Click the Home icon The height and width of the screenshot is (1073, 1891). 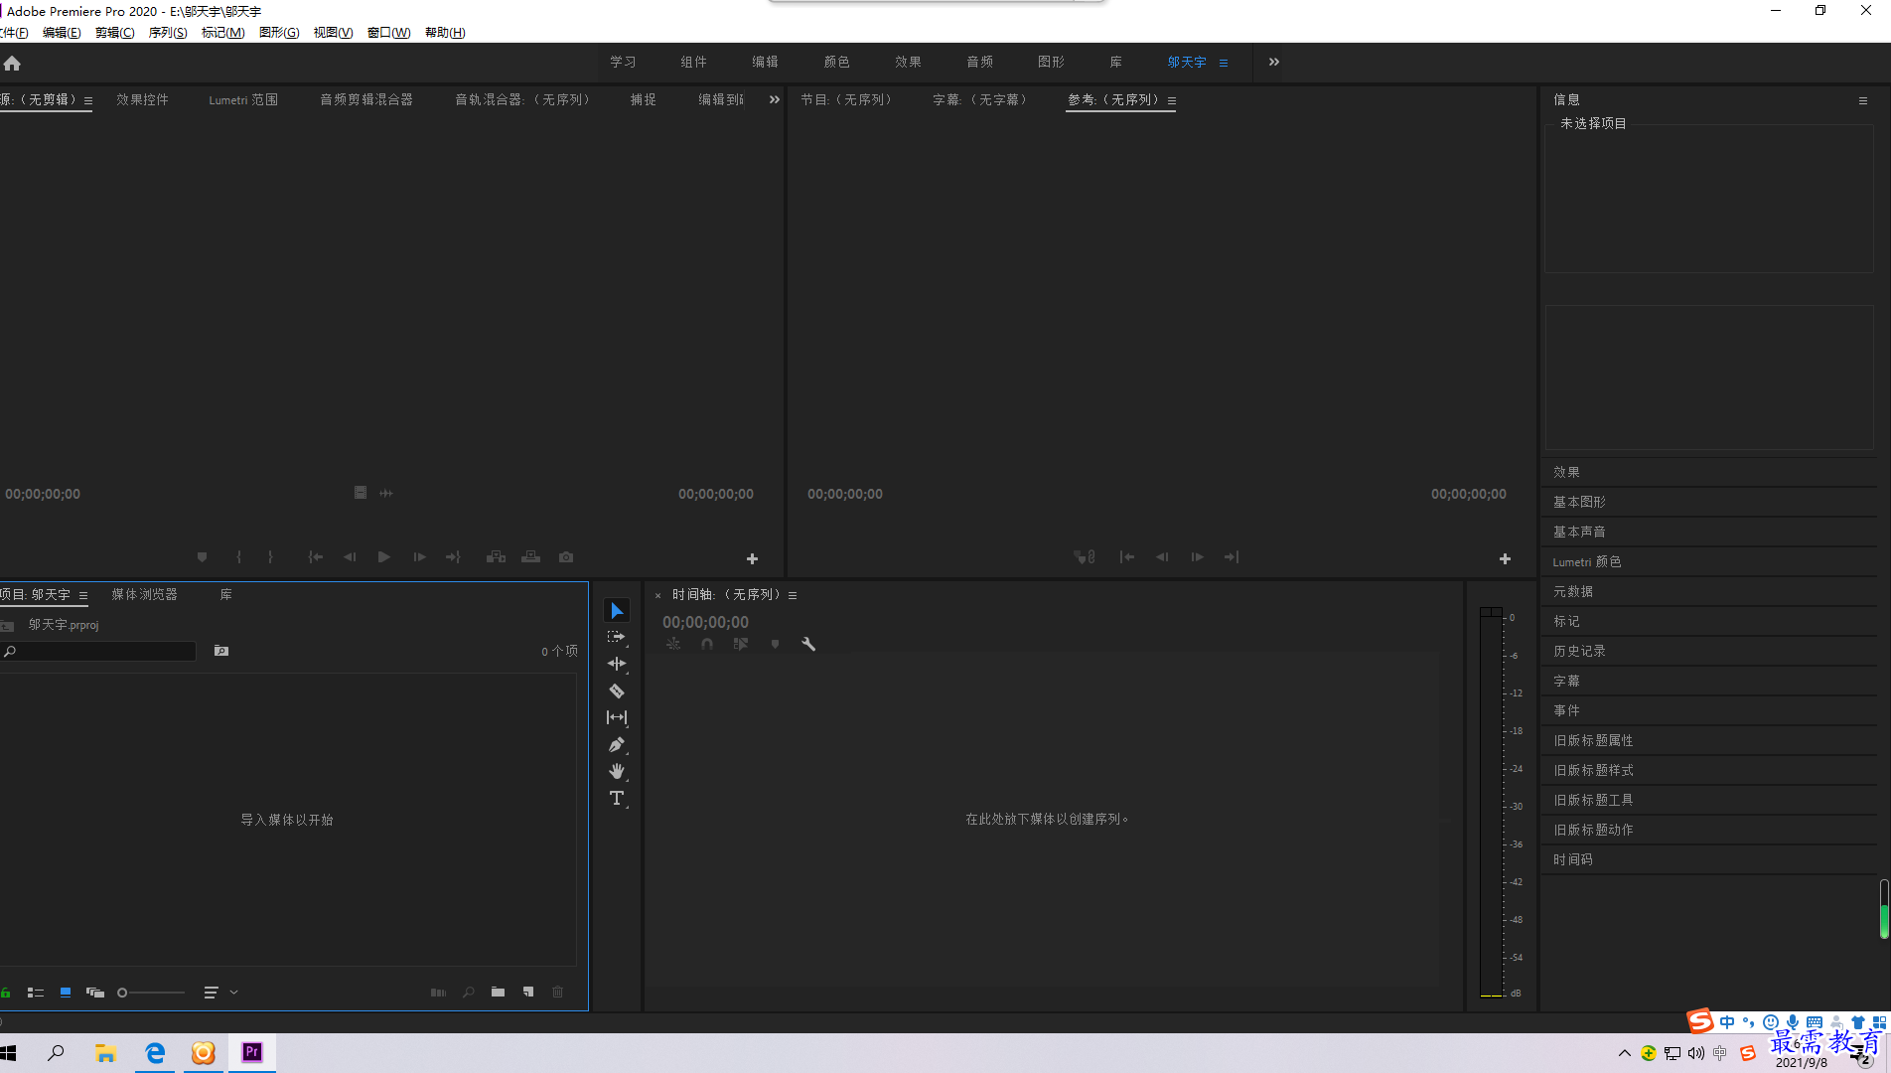[x=12, y=63]
